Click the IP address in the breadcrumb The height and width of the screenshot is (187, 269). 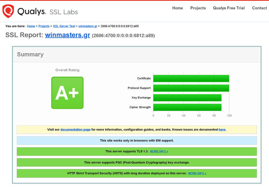pos(120,26)
